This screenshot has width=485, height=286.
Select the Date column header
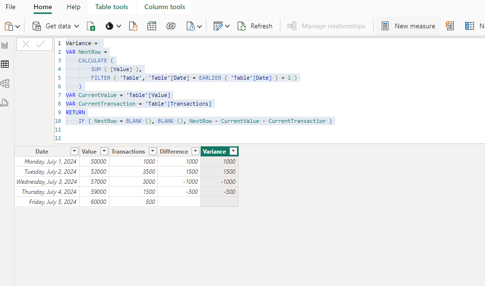(x=42, y=152)
